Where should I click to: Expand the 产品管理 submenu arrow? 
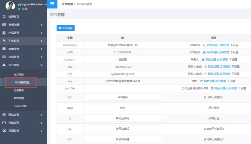point(41,33)
